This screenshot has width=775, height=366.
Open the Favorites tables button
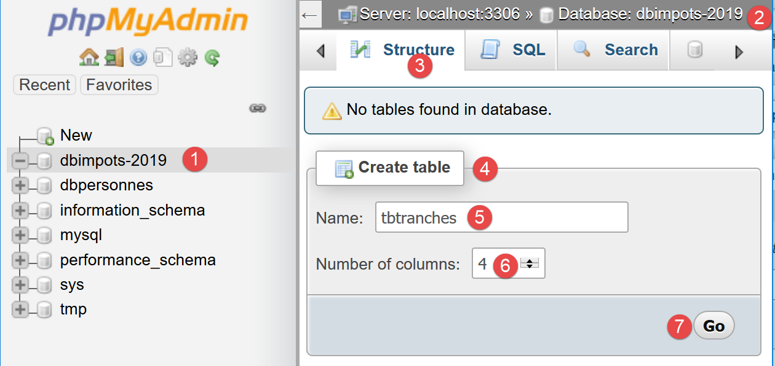click(119, 85)
